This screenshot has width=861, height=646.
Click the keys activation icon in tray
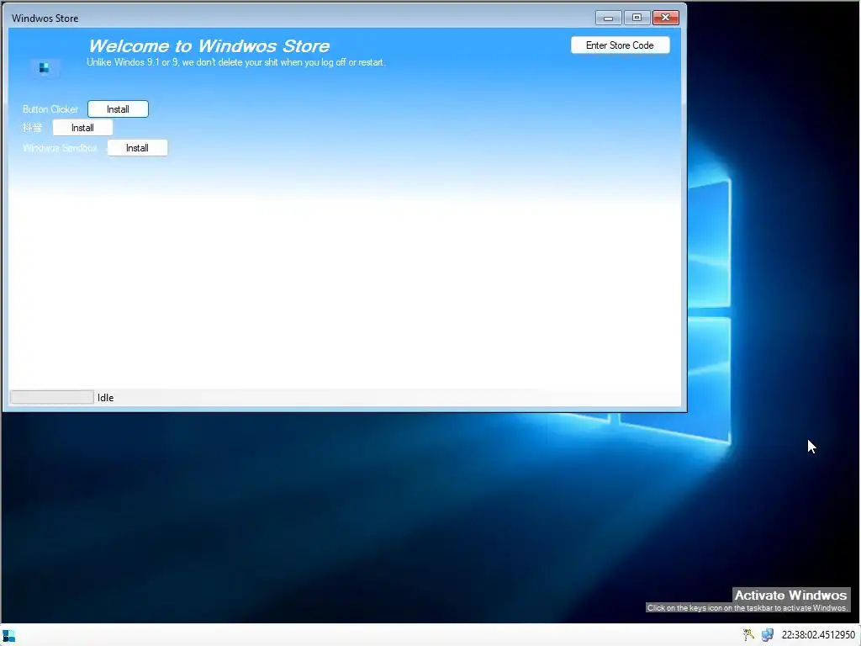coord(748,635)
